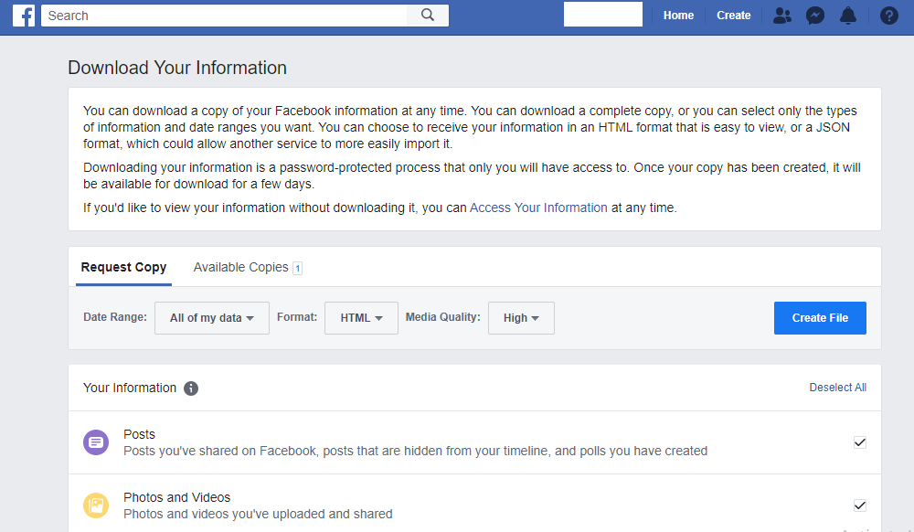Click the profile name box in top bar

tap(602, 15)
